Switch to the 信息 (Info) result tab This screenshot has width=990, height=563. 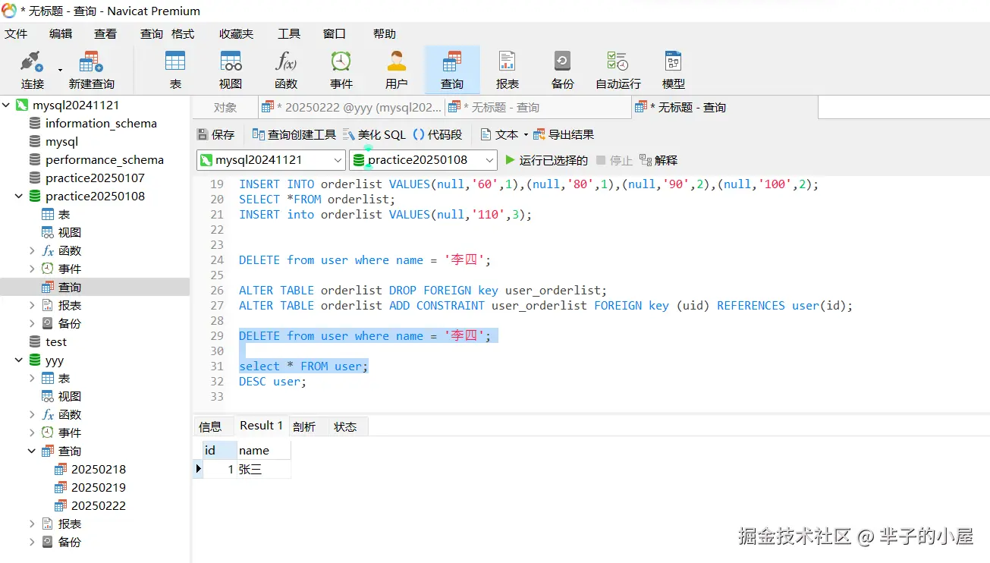pyautogui.click(x=210, y=426)
